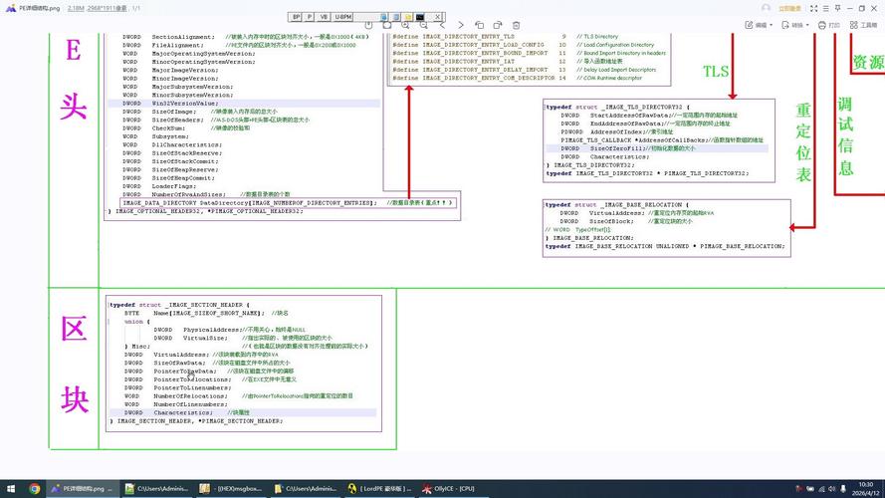This screenshot has width=885, height=498.
Task: Enter fullscreen mode
Action: [x=813, y=9]
